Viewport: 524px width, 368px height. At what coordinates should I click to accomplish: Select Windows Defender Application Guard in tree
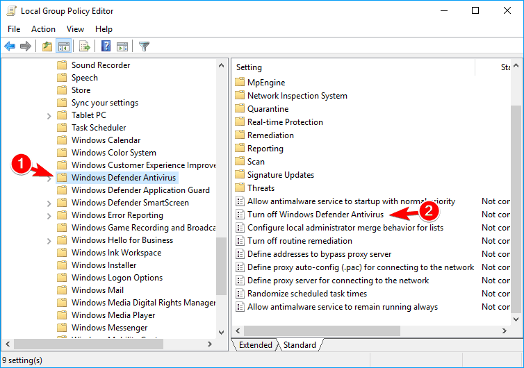click(140, 190)
